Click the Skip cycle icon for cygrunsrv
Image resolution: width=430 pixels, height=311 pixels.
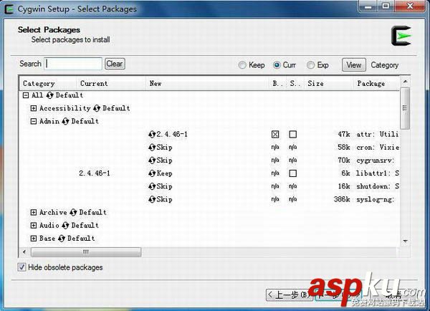click(x=152, y=161)
